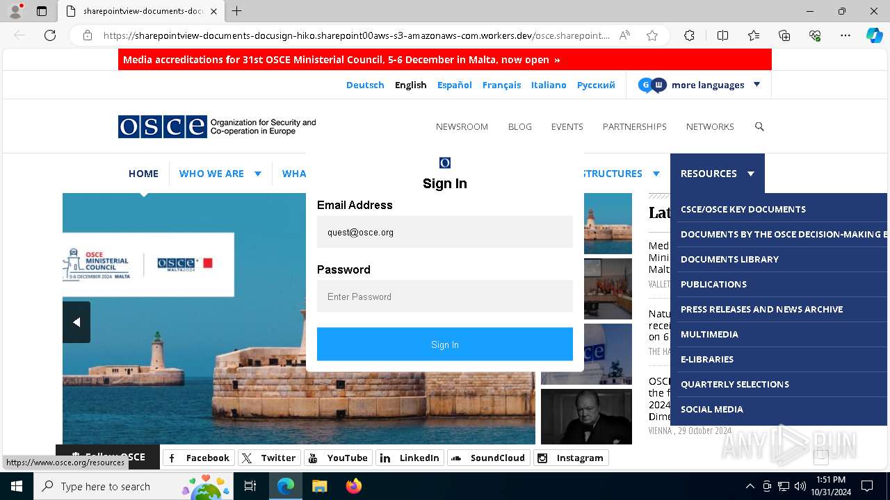Click the OSCE logo
Image resolution: width=890 pixels, height=500 pixels.
tap(217, 126)
